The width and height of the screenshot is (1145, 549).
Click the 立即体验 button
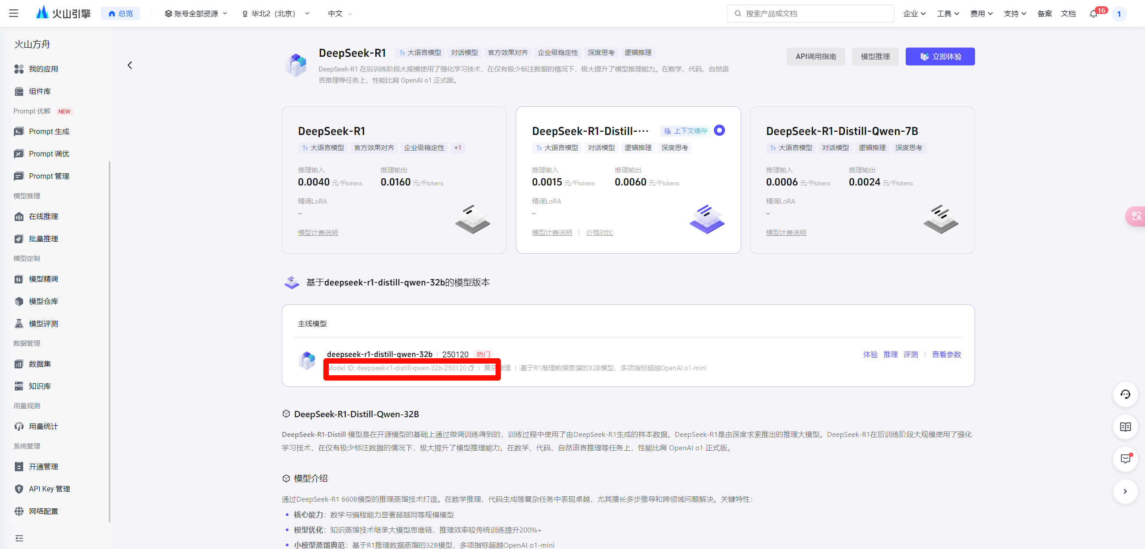(x=940, y=56)
